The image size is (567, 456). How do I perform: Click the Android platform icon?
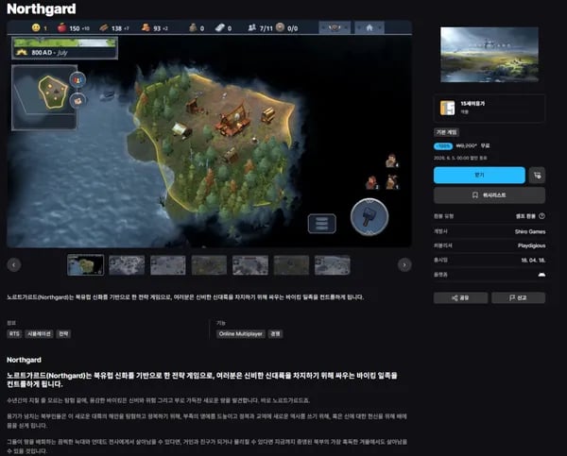(541, 275)
